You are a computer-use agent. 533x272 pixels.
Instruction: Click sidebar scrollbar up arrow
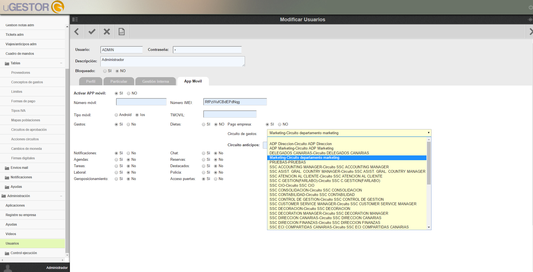point(67,27)
